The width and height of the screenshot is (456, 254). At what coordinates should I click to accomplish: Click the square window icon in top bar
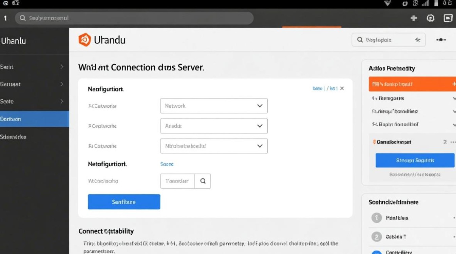tap(448, 18)
